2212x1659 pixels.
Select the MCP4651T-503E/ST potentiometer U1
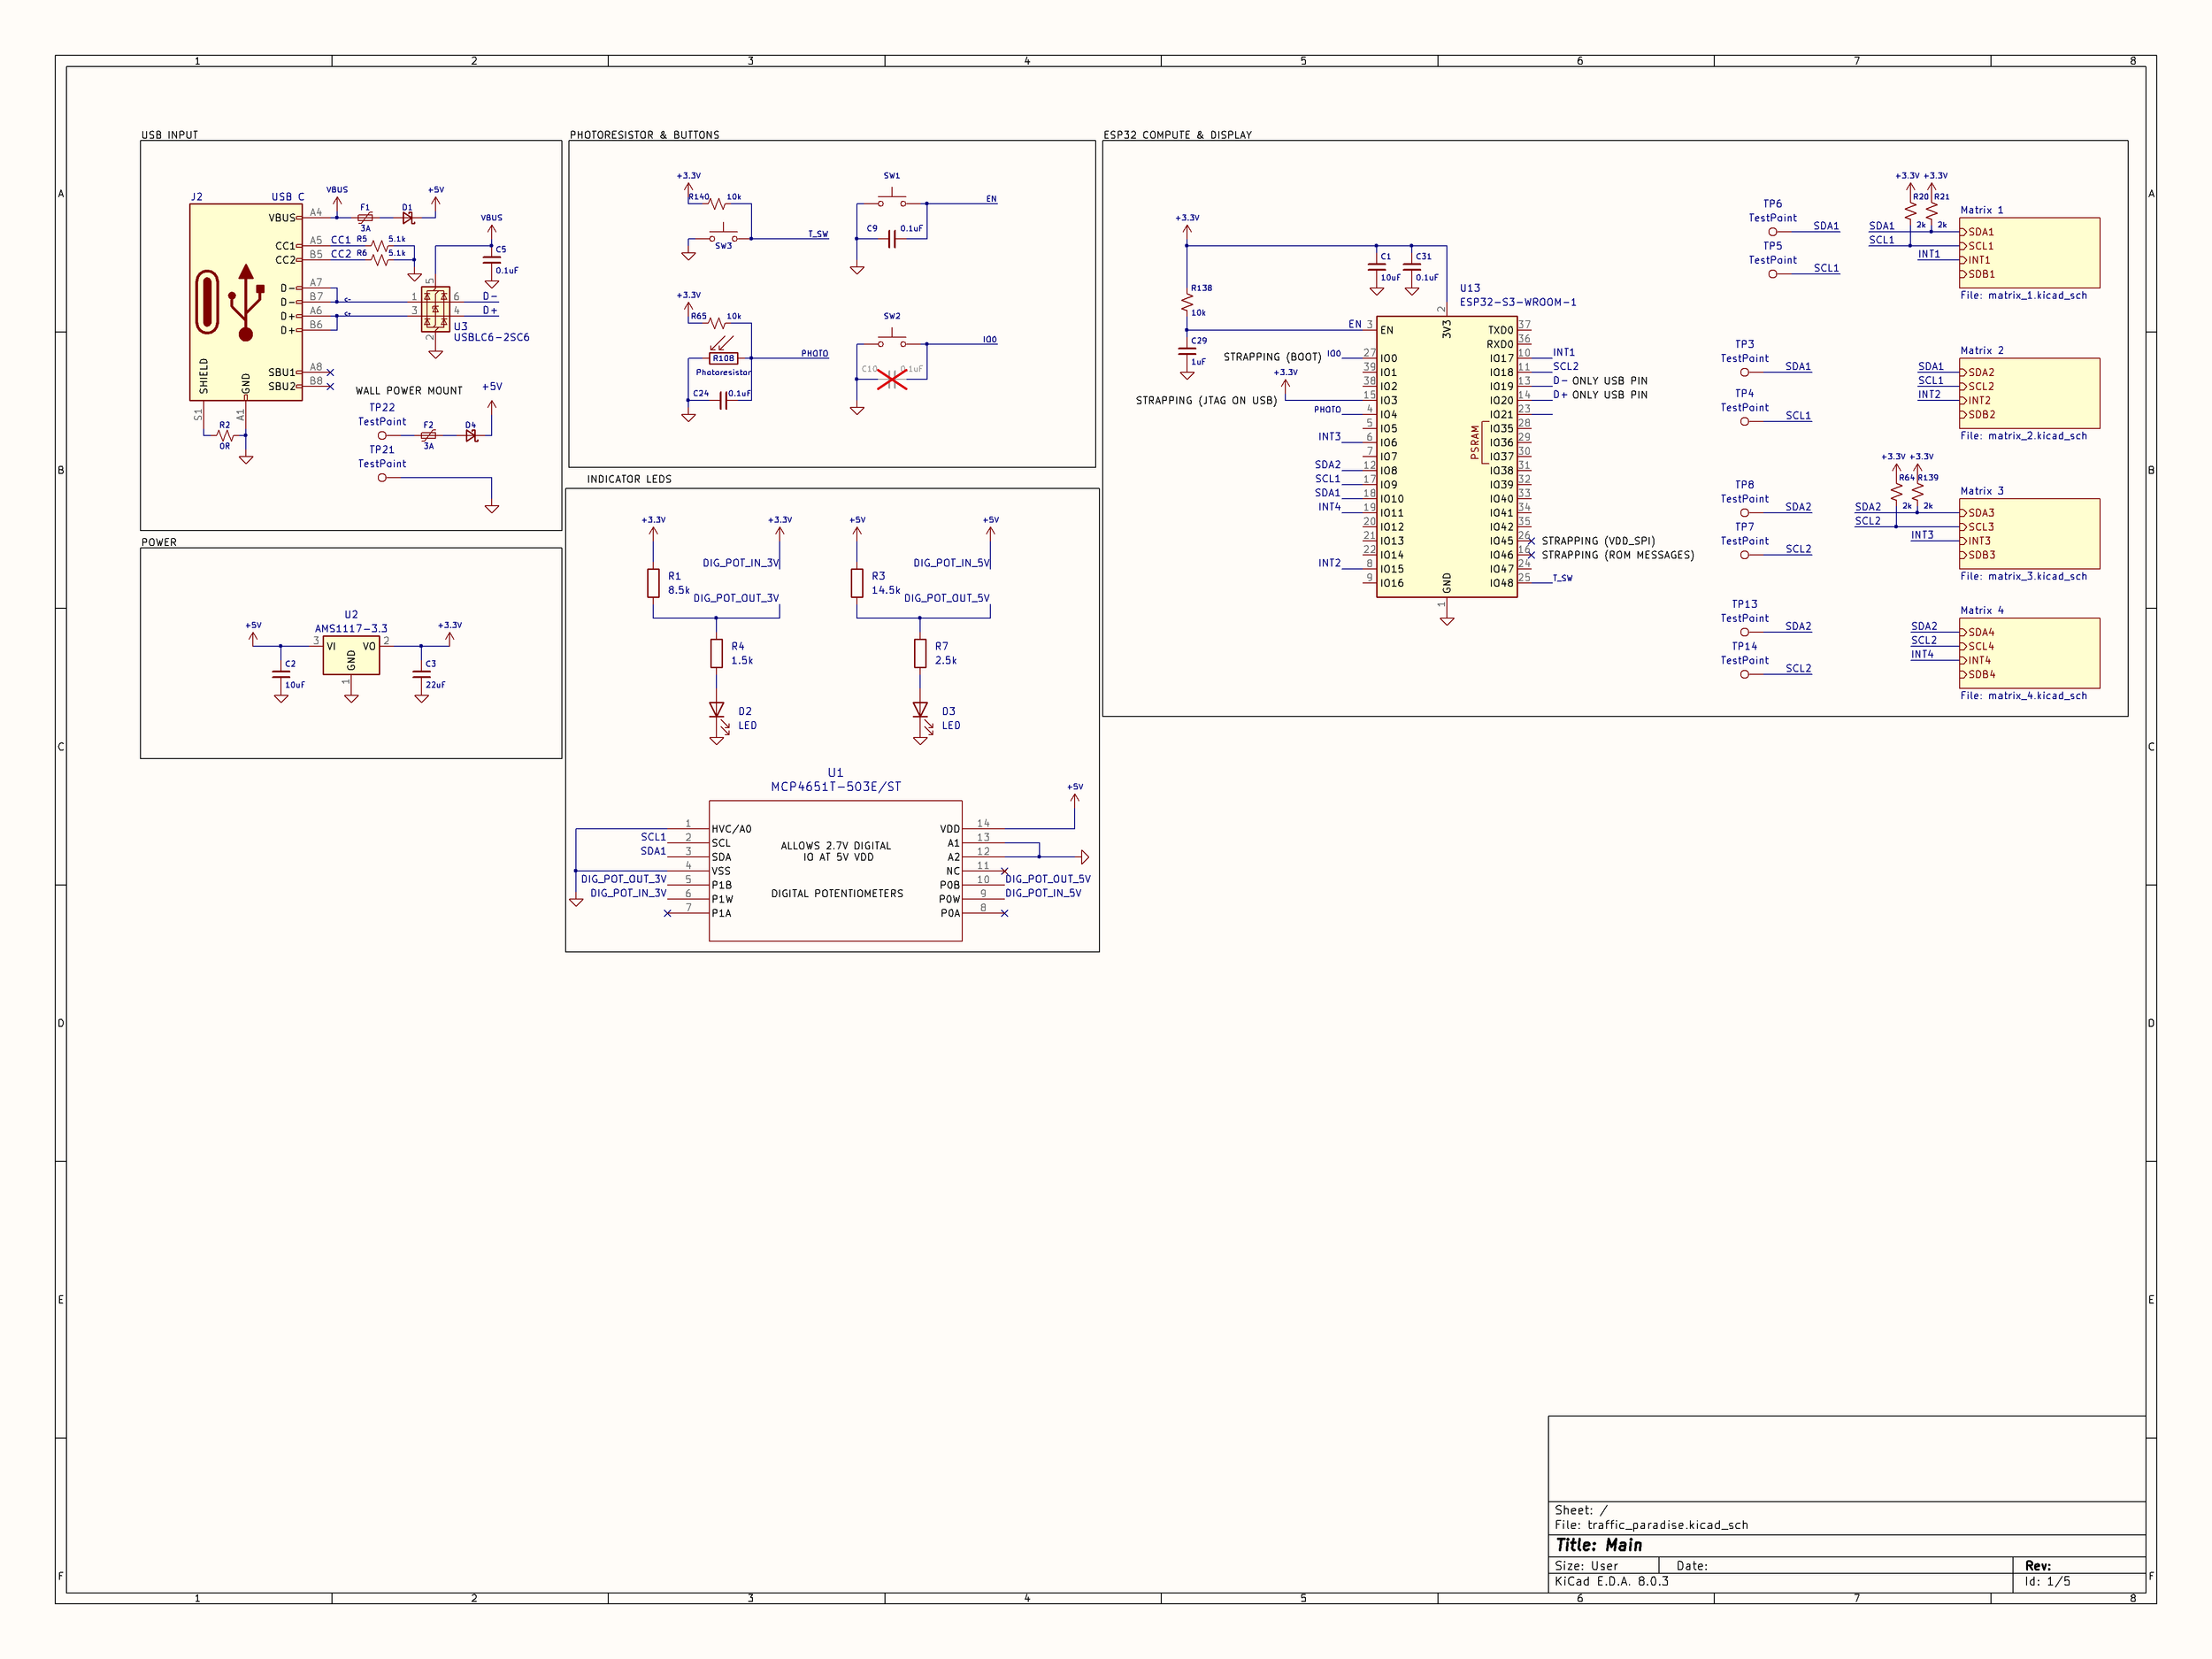(x=835, y=870)
